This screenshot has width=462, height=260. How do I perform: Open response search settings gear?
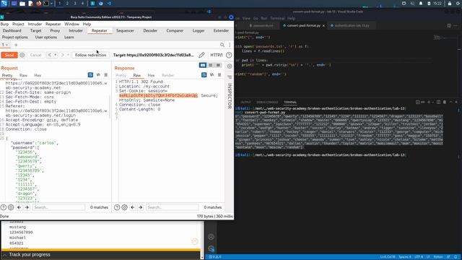tap(124, 207)
